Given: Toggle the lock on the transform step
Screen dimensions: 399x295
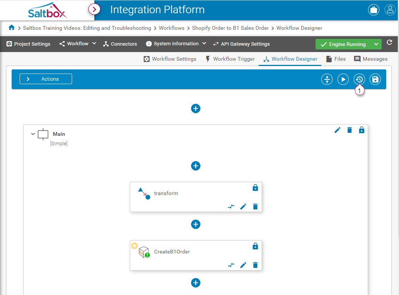Looking at the screenshot, I should (255, 187).
